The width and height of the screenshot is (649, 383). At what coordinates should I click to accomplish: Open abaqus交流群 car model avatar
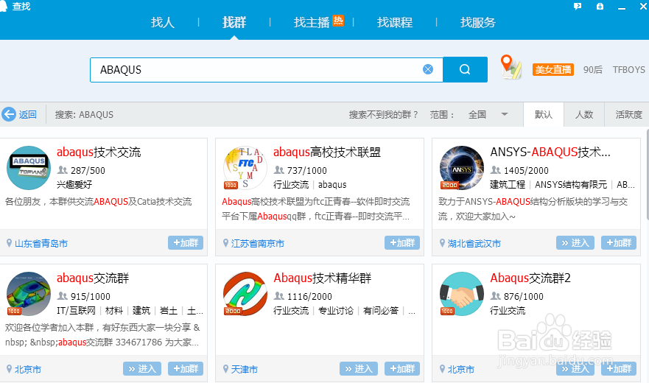[29, 294]
